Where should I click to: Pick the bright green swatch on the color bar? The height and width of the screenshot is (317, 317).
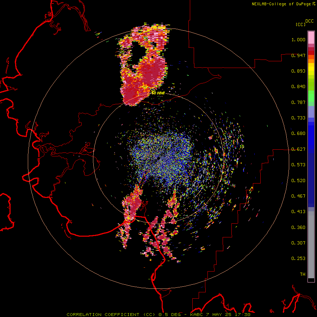click(x=311, y=96)
